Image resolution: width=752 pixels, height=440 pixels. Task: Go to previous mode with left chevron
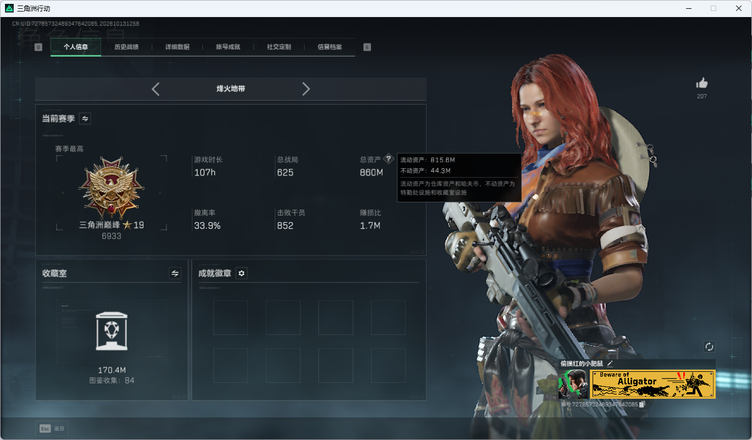(x=156, y=89)
